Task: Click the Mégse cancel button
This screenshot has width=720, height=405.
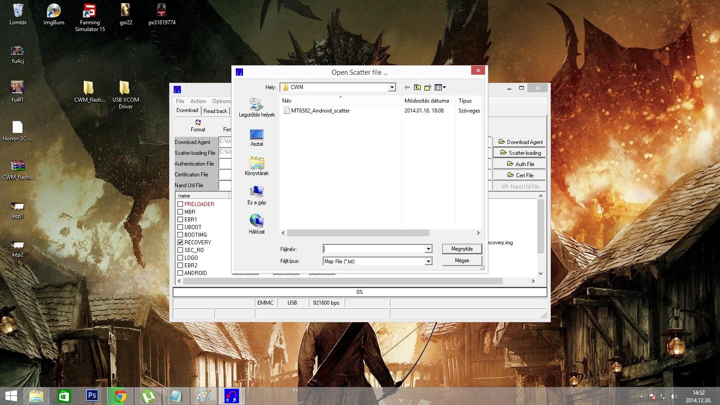Action: (462, 261)
